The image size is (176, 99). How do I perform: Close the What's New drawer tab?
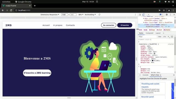161,75
